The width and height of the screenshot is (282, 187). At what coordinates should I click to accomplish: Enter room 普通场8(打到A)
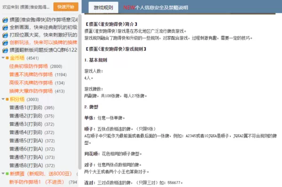[32, 165]
